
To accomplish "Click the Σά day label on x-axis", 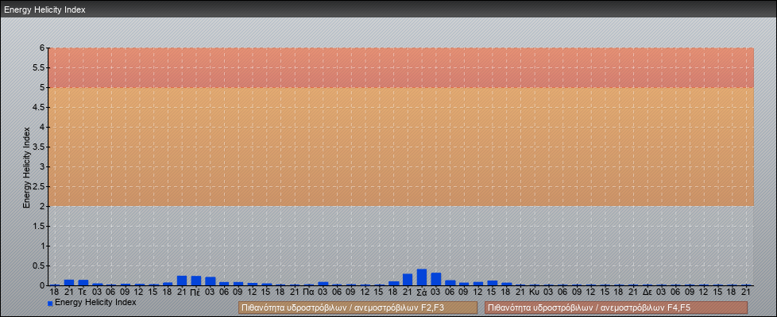I will pos(422,292).
